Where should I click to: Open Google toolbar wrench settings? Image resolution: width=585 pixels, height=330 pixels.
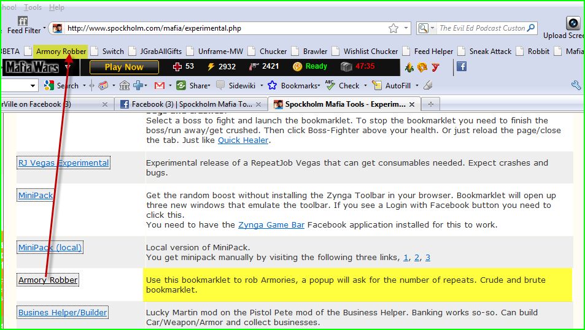tap(576, 85)
